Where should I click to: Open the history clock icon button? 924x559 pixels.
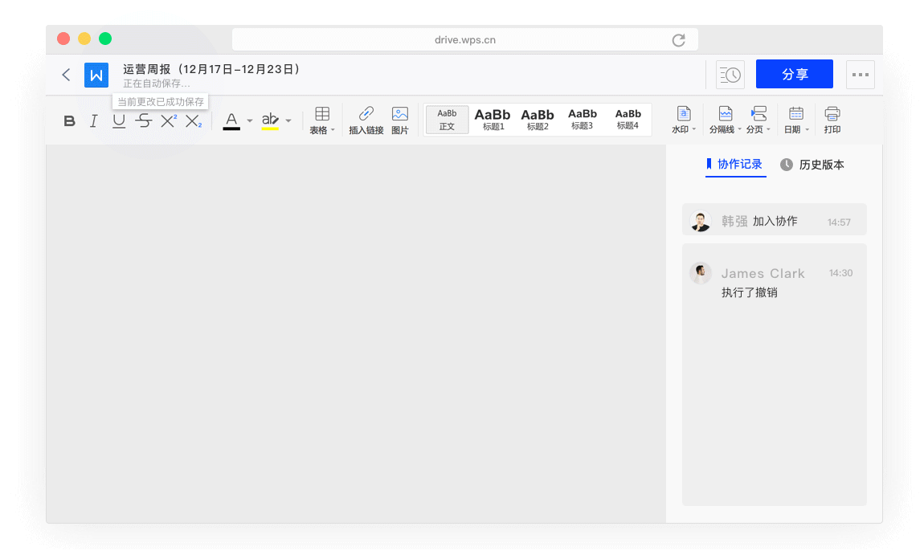point(730,75)
